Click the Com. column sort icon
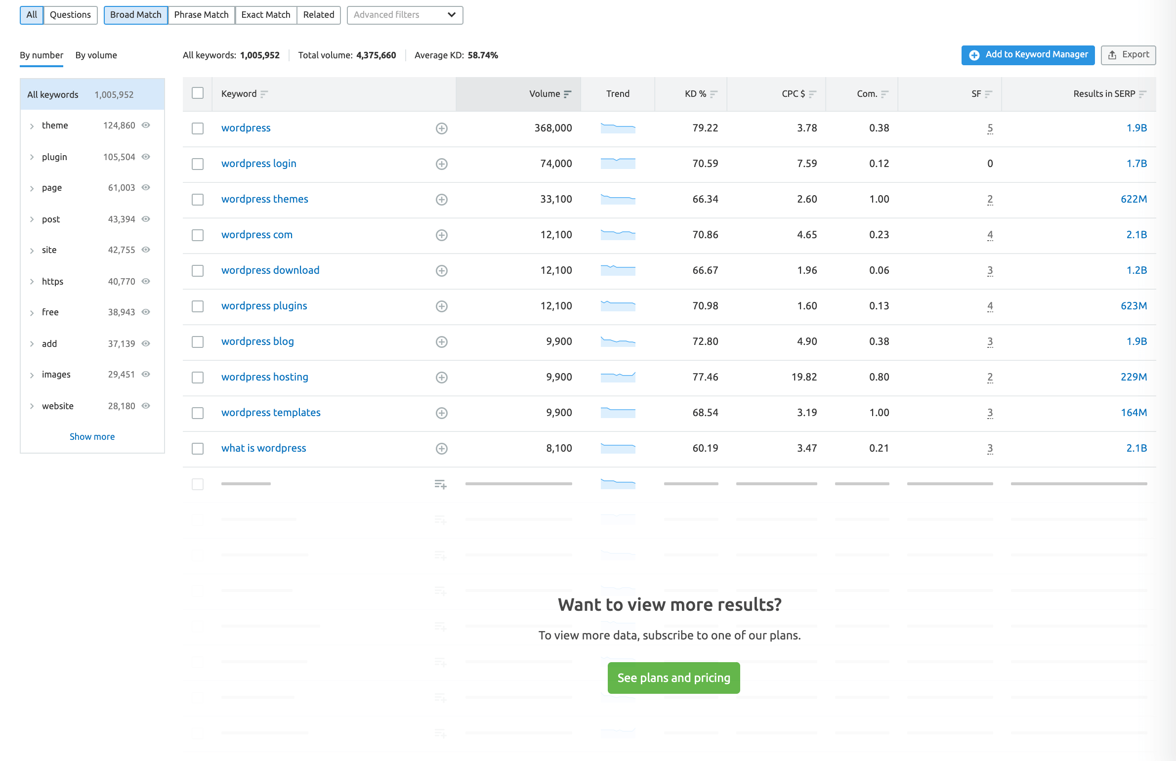 [x=885, y=93]
